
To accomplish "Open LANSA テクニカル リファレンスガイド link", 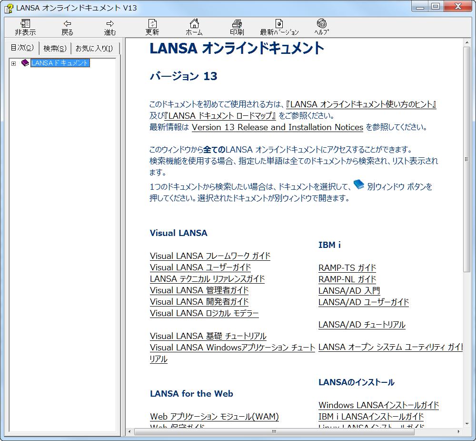I will (208, 279).
